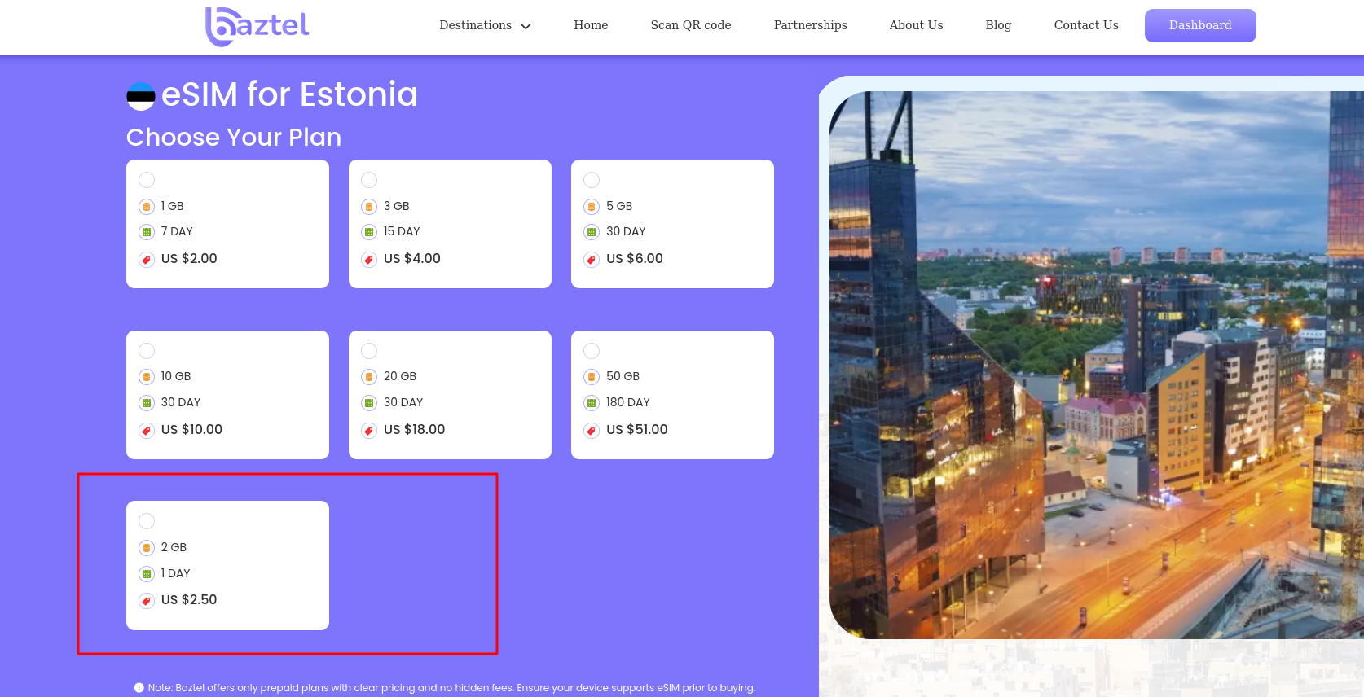Click the Estonia flag icon

click(141, 96)
